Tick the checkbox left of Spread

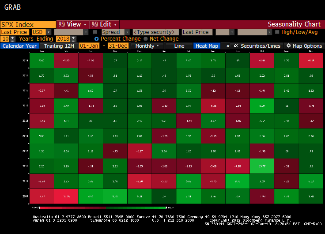click(x=95, y=32)
